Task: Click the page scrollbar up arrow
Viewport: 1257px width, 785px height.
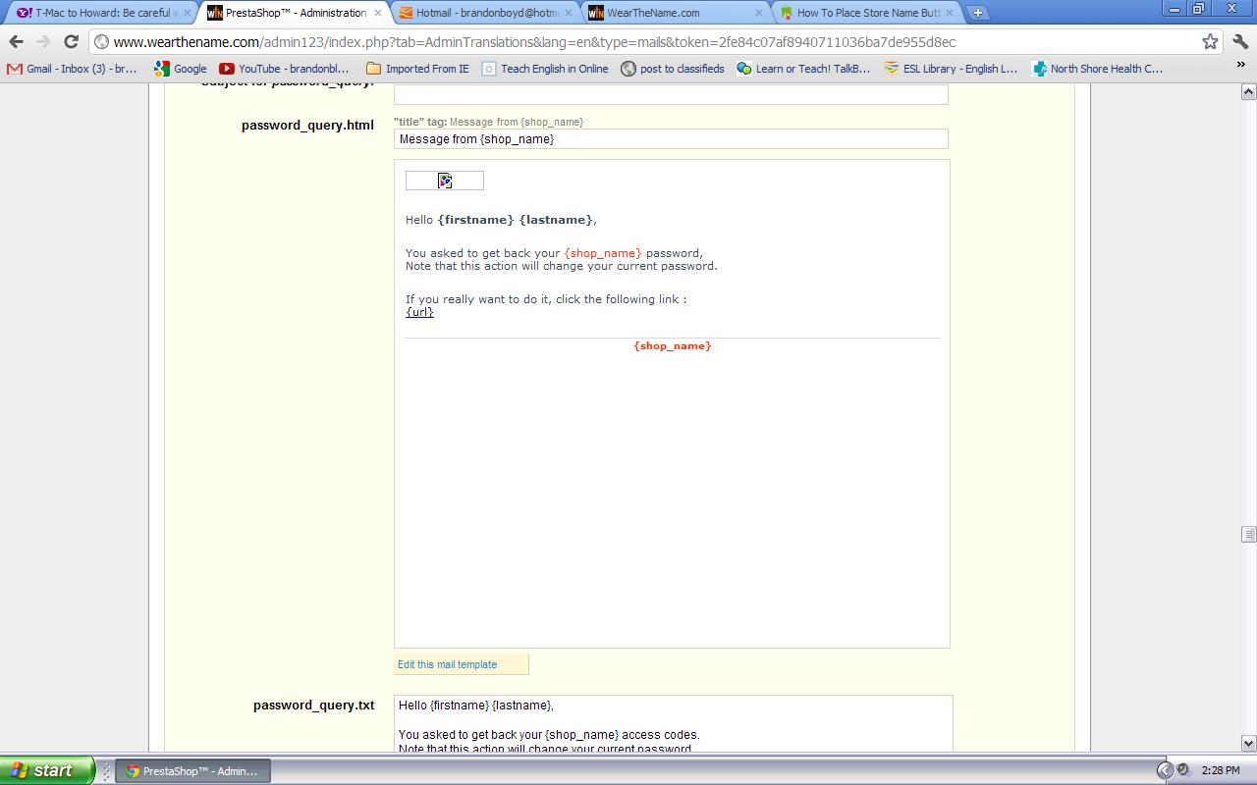Action: click(1249, 91)
